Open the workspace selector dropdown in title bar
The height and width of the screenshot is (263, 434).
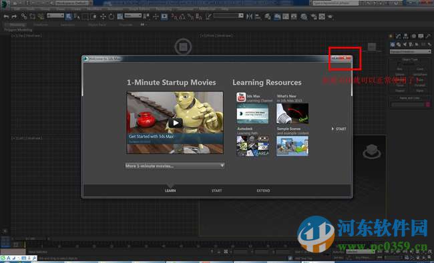pyautogui.click(x=73, y=3)
